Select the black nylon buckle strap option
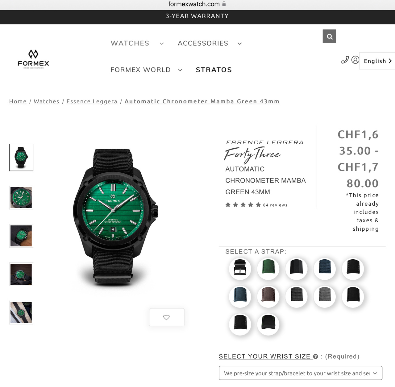Viewport: 395px width, 387px height. coord(240,269)
